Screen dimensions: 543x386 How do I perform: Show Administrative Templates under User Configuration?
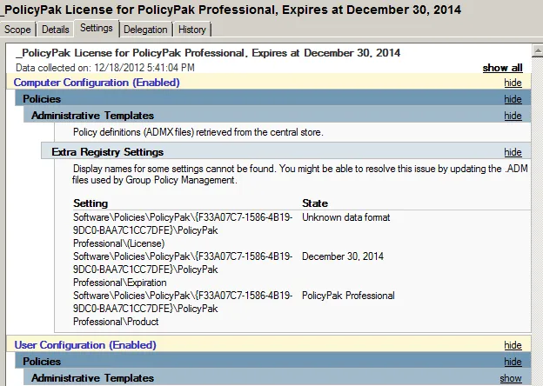(511, 378)
